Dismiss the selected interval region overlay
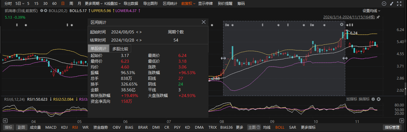The width and height of the screenshot is (407, 132). tap(342, 24)
